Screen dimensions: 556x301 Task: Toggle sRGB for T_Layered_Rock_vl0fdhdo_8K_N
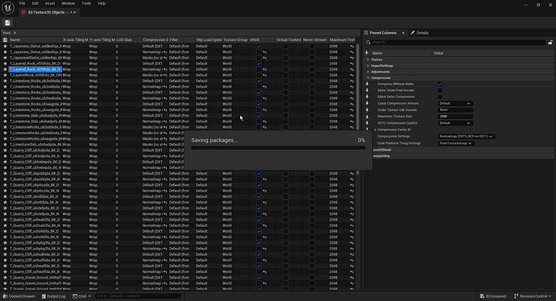point(259,69)
